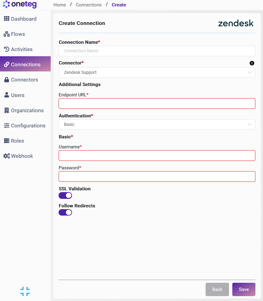Click the Activities history clock icon

(6, 49)
